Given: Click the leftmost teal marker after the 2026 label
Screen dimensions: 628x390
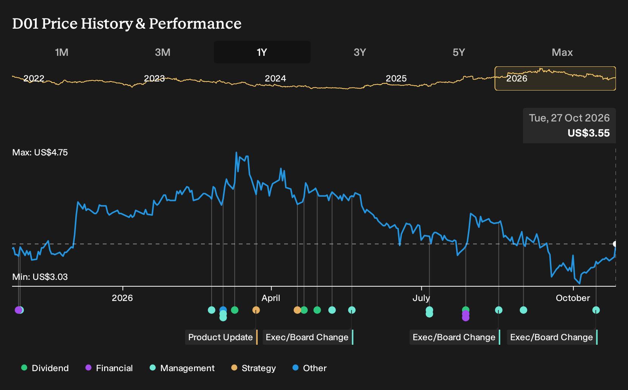Looking at the screenshot, I should 212,310.
